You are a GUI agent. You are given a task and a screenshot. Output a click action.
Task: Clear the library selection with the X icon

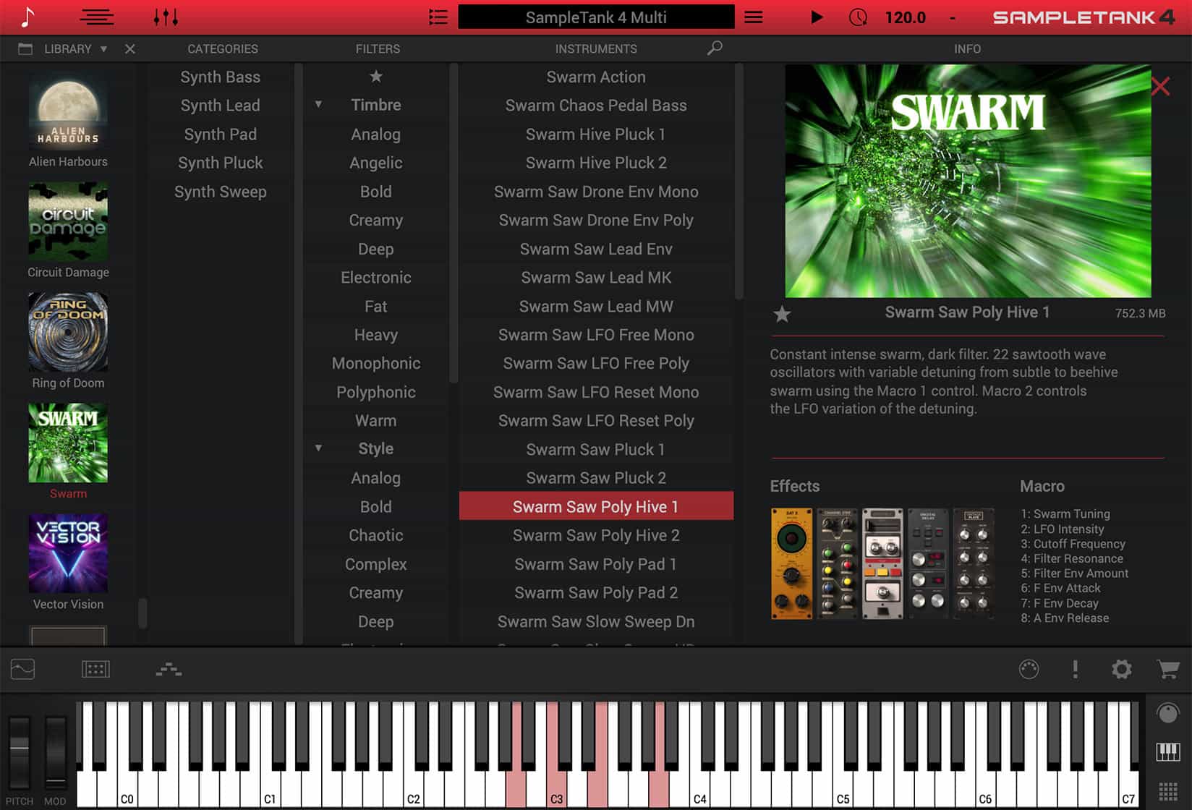(130, 48)
